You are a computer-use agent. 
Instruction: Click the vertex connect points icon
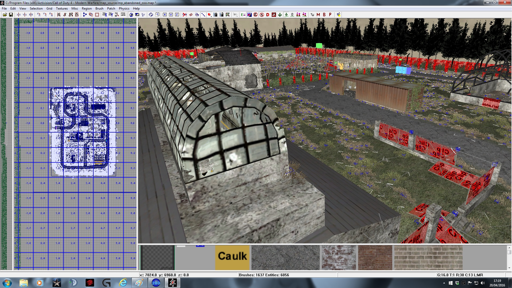pyautogui.click(x=203, y=15)
